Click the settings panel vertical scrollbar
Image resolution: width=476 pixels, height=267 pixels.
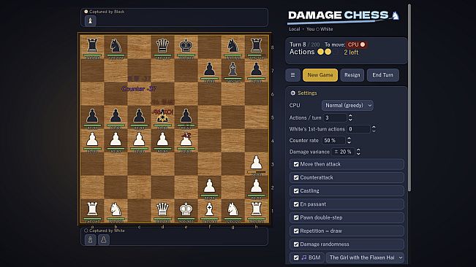tap(409, 98)
